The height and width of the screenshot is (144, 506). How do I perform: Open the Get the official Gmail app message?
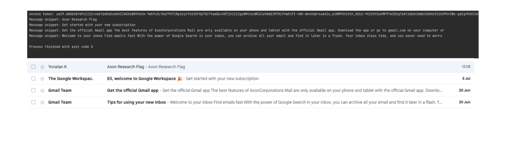133,90
